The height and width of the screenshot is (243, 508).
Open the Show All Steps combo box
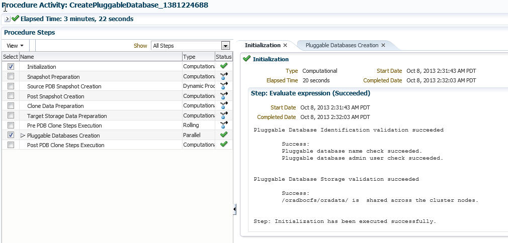coord(191,46)
